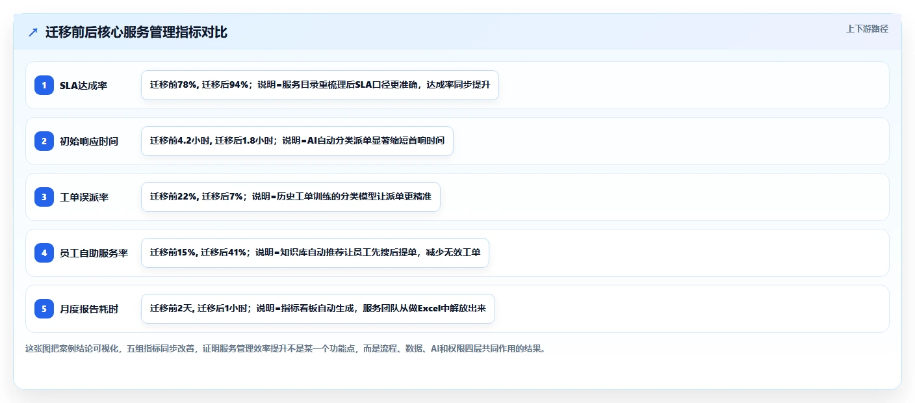Screen dimensions: 915x403
Task: Click the number 2 badge for 初始响应时间
Action: 44,141
